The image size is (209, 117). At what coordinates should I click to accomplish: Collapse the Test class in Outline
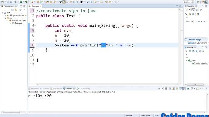(186, 61)
